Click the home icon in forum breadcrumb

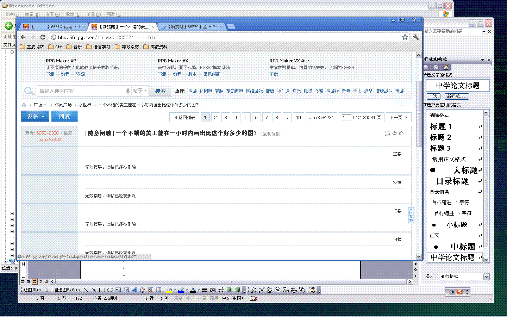24,105
